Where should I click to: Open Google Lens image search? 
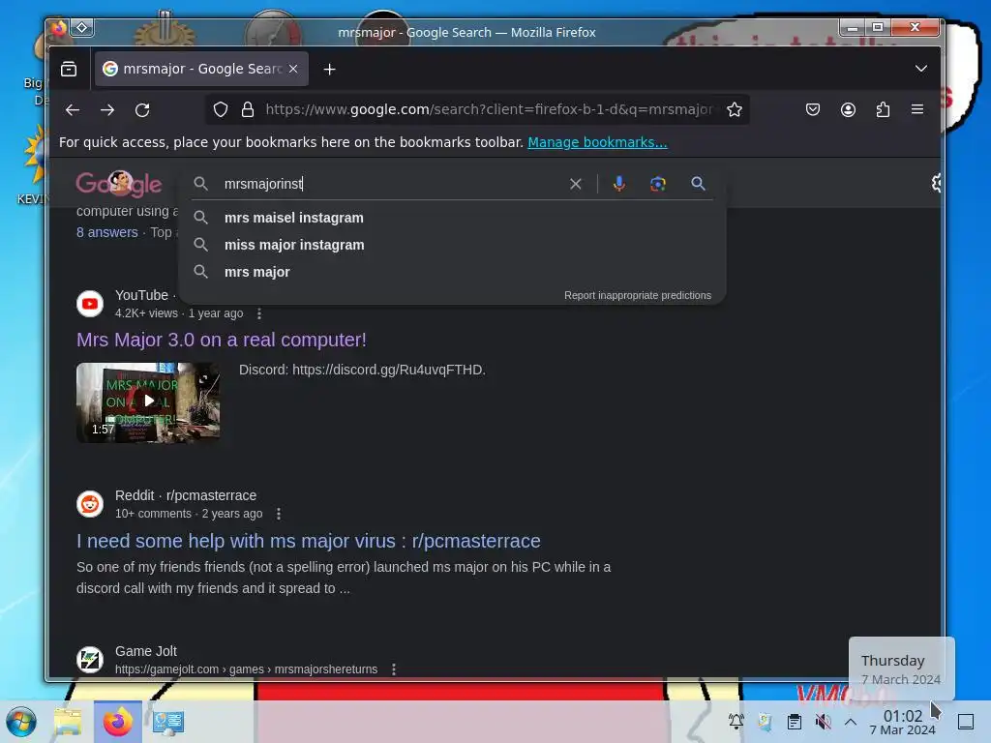tap(658, 184)
